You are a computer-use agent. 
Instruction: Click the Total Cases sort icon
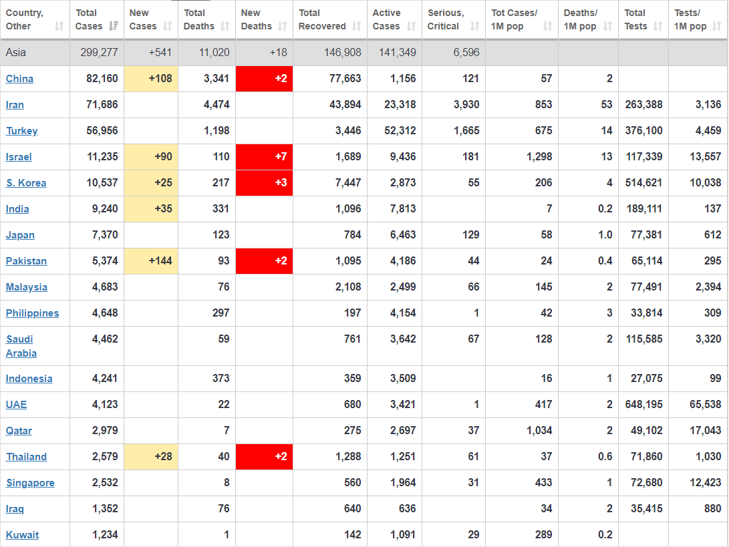(114, 27)
